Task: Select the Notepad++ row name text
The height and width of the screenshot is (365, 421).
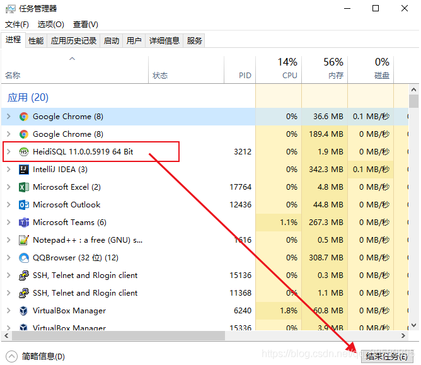Action: [x=88, y=240]
